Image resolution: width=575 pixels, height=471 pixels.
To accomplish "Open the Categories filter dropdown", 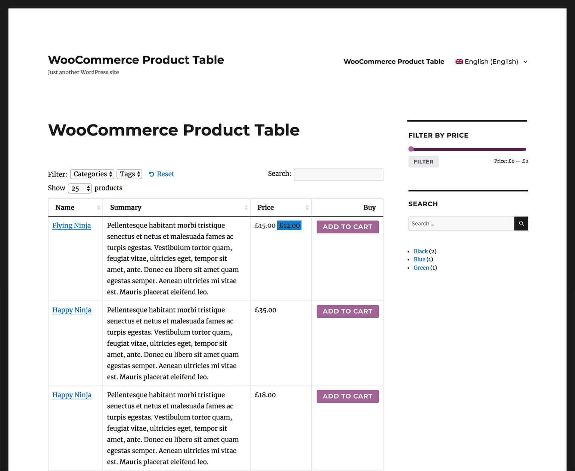I will [x=92, y=174].
